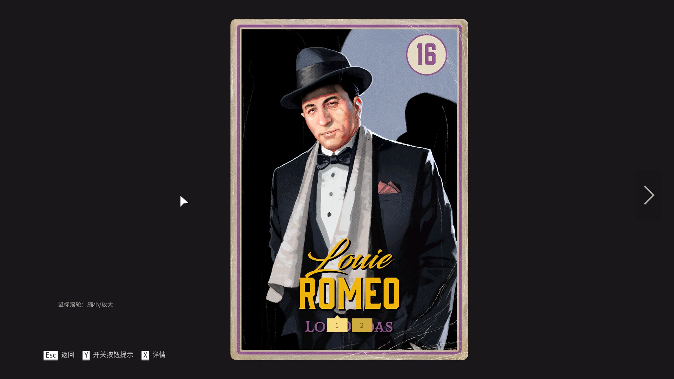
Task: Click the gold ROMEO title text
Action: click(x=349, y=293)
